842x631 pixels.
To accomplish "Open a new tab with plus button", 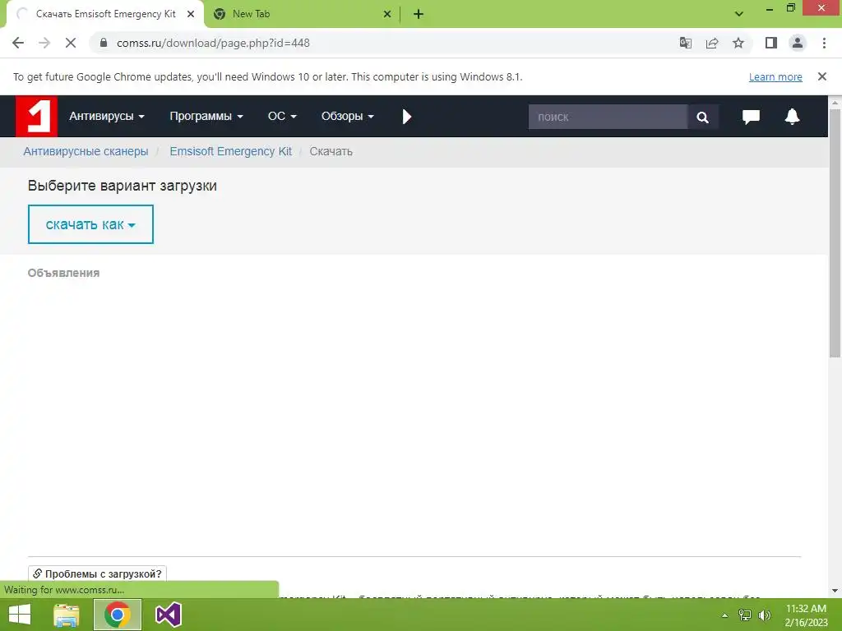I will 419,15.
